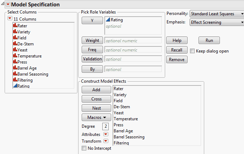Open the Transform red triangle menu
The image size is (244, 154).
click(105, 141)
